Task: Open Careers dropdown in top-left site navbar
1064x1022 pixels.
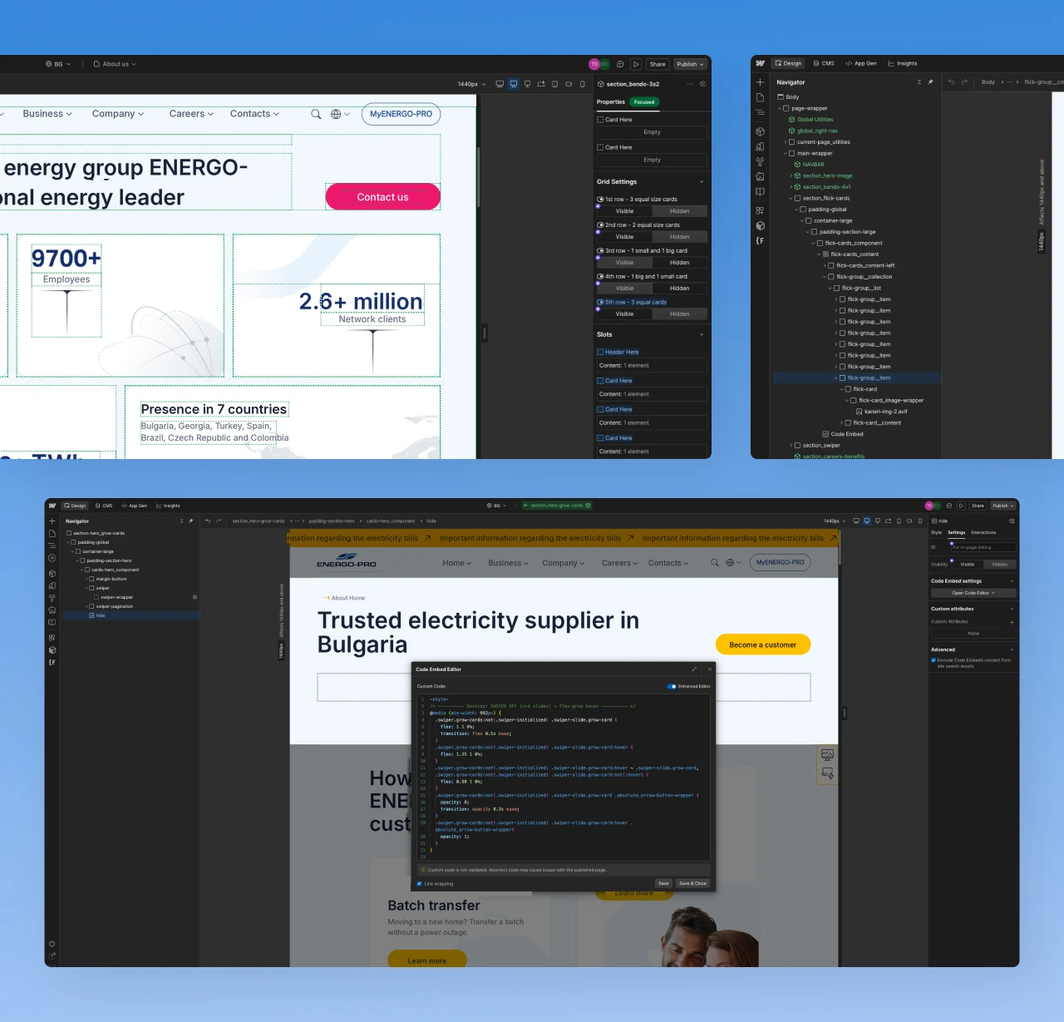Action: [x=191, y=114]
